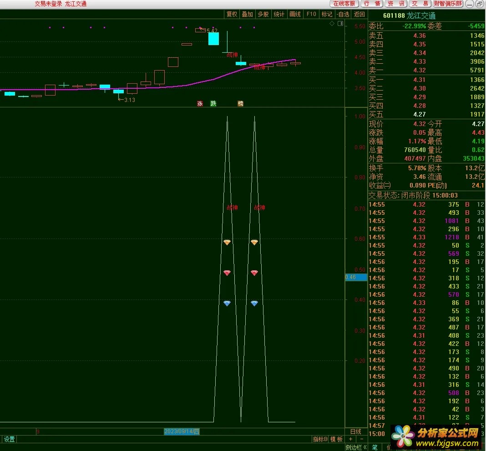Click tick row with volume 1081
This screenshot has height=451, width=486.
pos(426,221)
